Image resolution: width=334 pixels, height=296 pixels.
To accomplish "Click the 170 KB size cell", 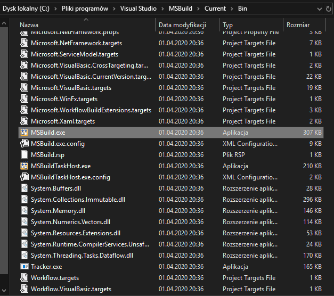I will point(312,256).
